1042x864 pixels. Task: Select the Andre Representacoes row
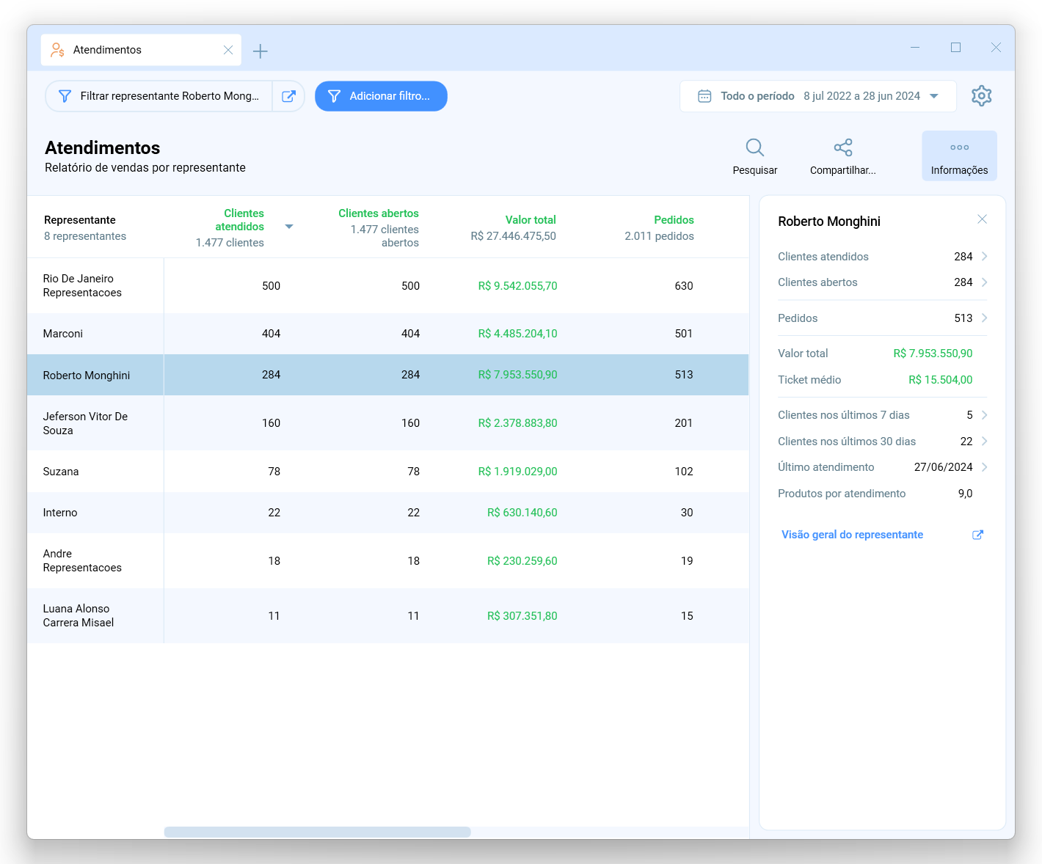(x=388, y=561)
